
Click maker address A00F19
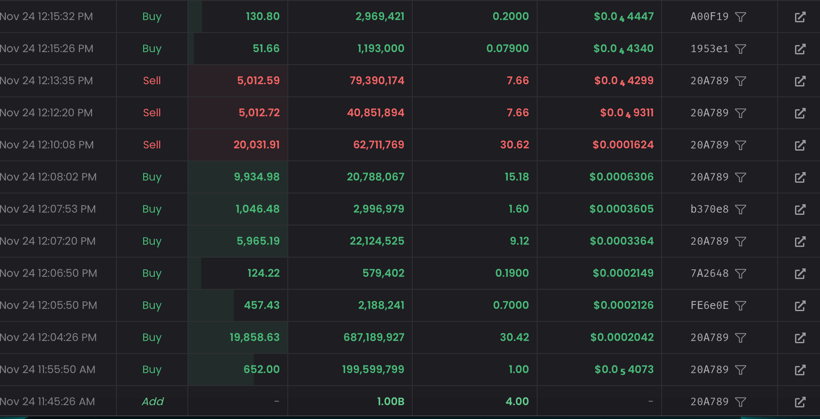click(x=709, y=16)
